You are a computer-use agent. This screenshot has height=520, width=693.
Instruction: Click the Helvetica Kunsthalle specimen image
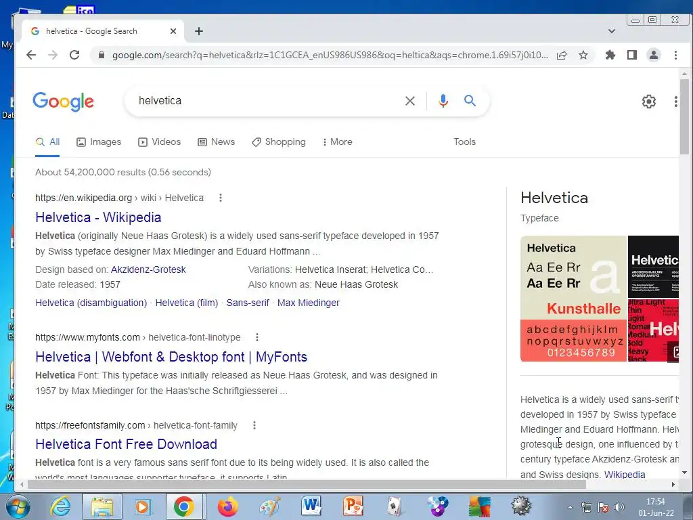click(x=574, y=299)
